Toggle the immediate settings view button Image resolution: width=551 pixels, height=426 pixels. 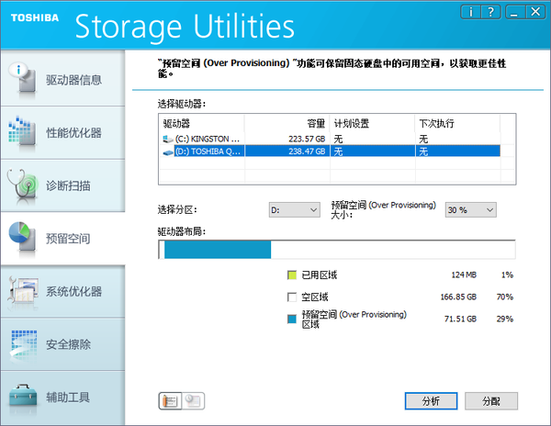point(170,400)
